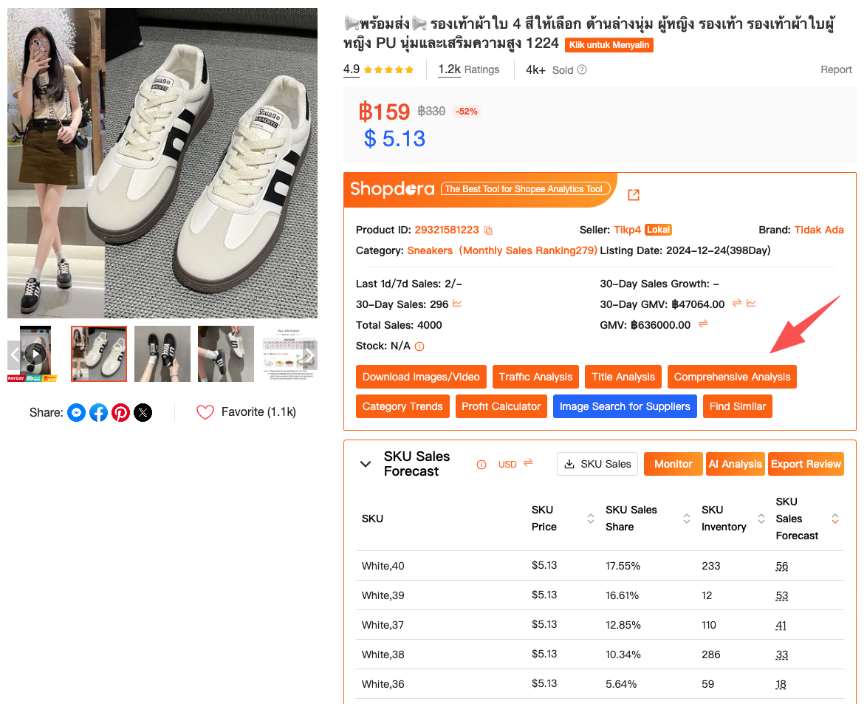Open Shopdora via the external link icon
The height and width of the screenshot is (704, 867).
[x=634, y=195]
